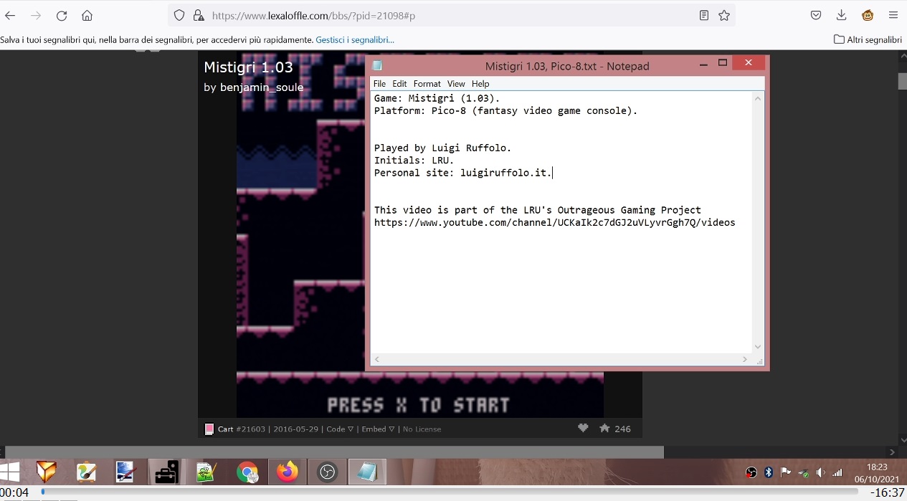Open Firefox Downloads panel
Image resolution: width=907 pixels, height=501 pixels.
click(x=842, y=15)
